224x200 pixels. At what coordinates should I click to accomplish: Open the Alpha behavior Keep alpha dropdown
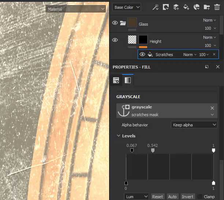tap(194, 125)
